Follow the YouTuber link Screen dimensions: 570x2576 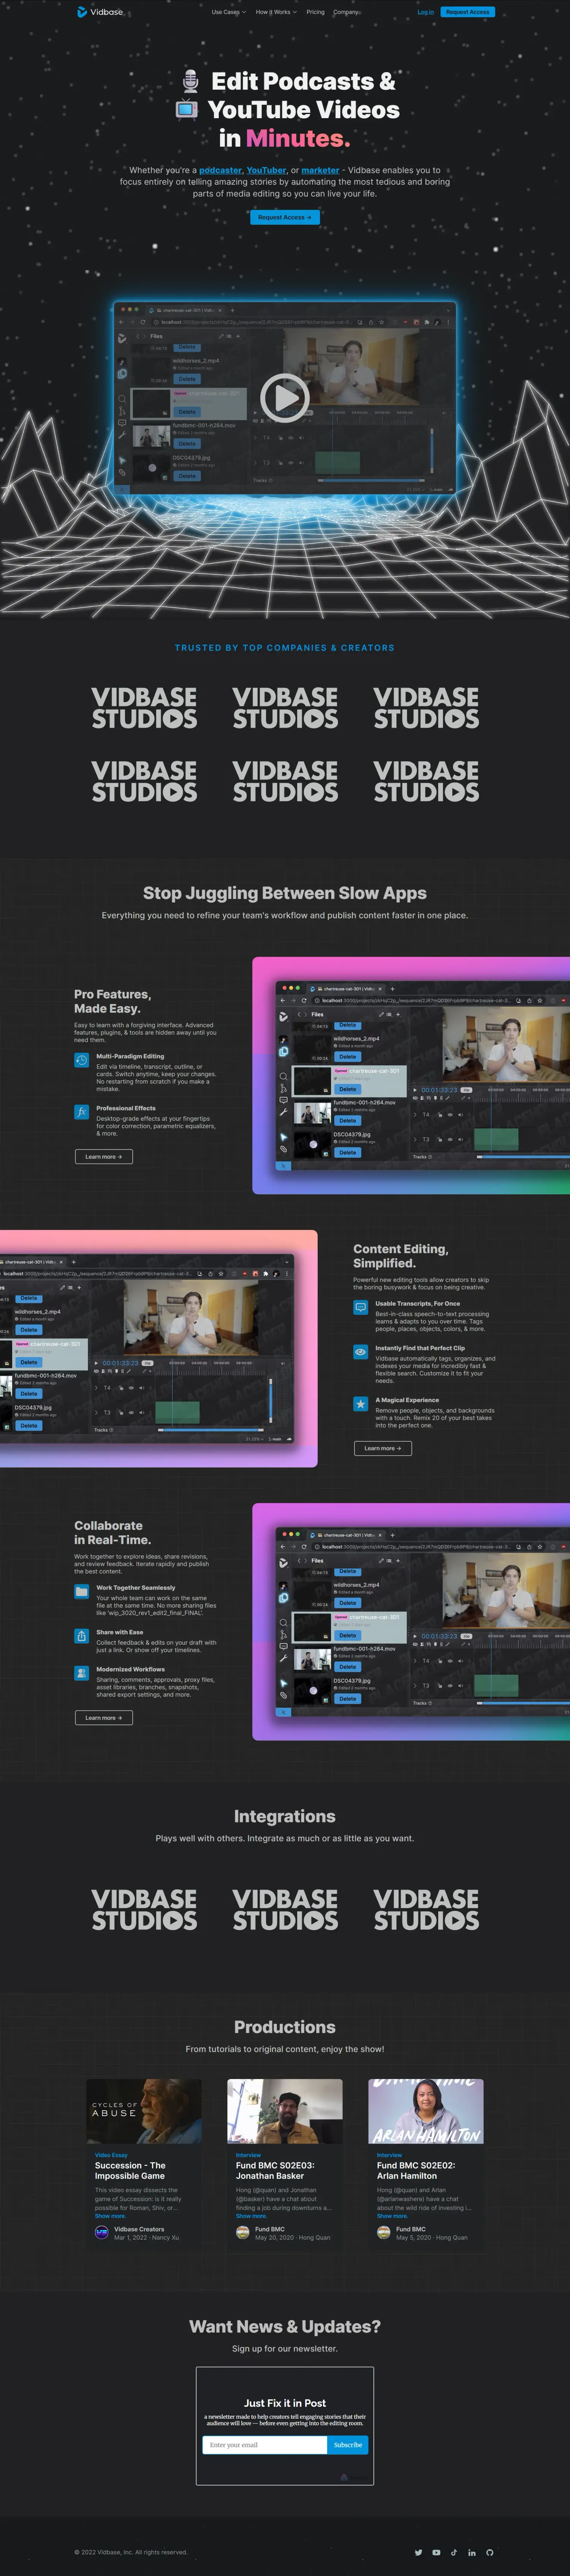(x=266, y=170)
